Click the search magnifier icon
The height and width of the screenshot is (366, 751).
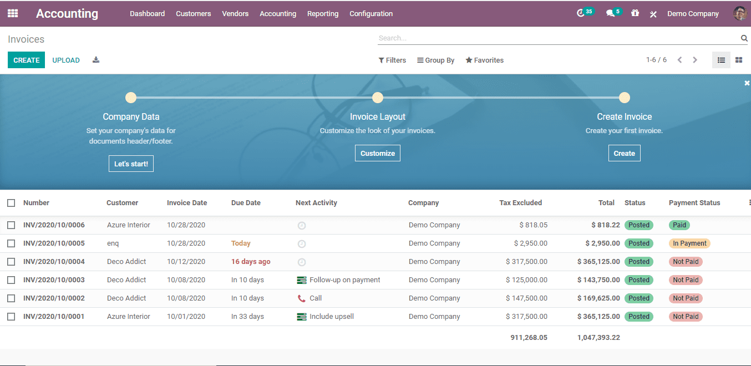(744, 38)
